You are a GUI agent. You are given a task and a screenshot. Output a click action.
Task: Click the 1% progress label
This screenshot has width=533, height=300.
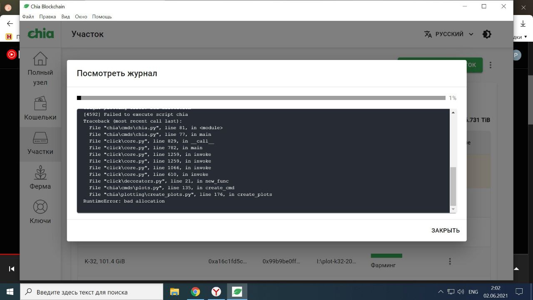[x=453, y=98]
